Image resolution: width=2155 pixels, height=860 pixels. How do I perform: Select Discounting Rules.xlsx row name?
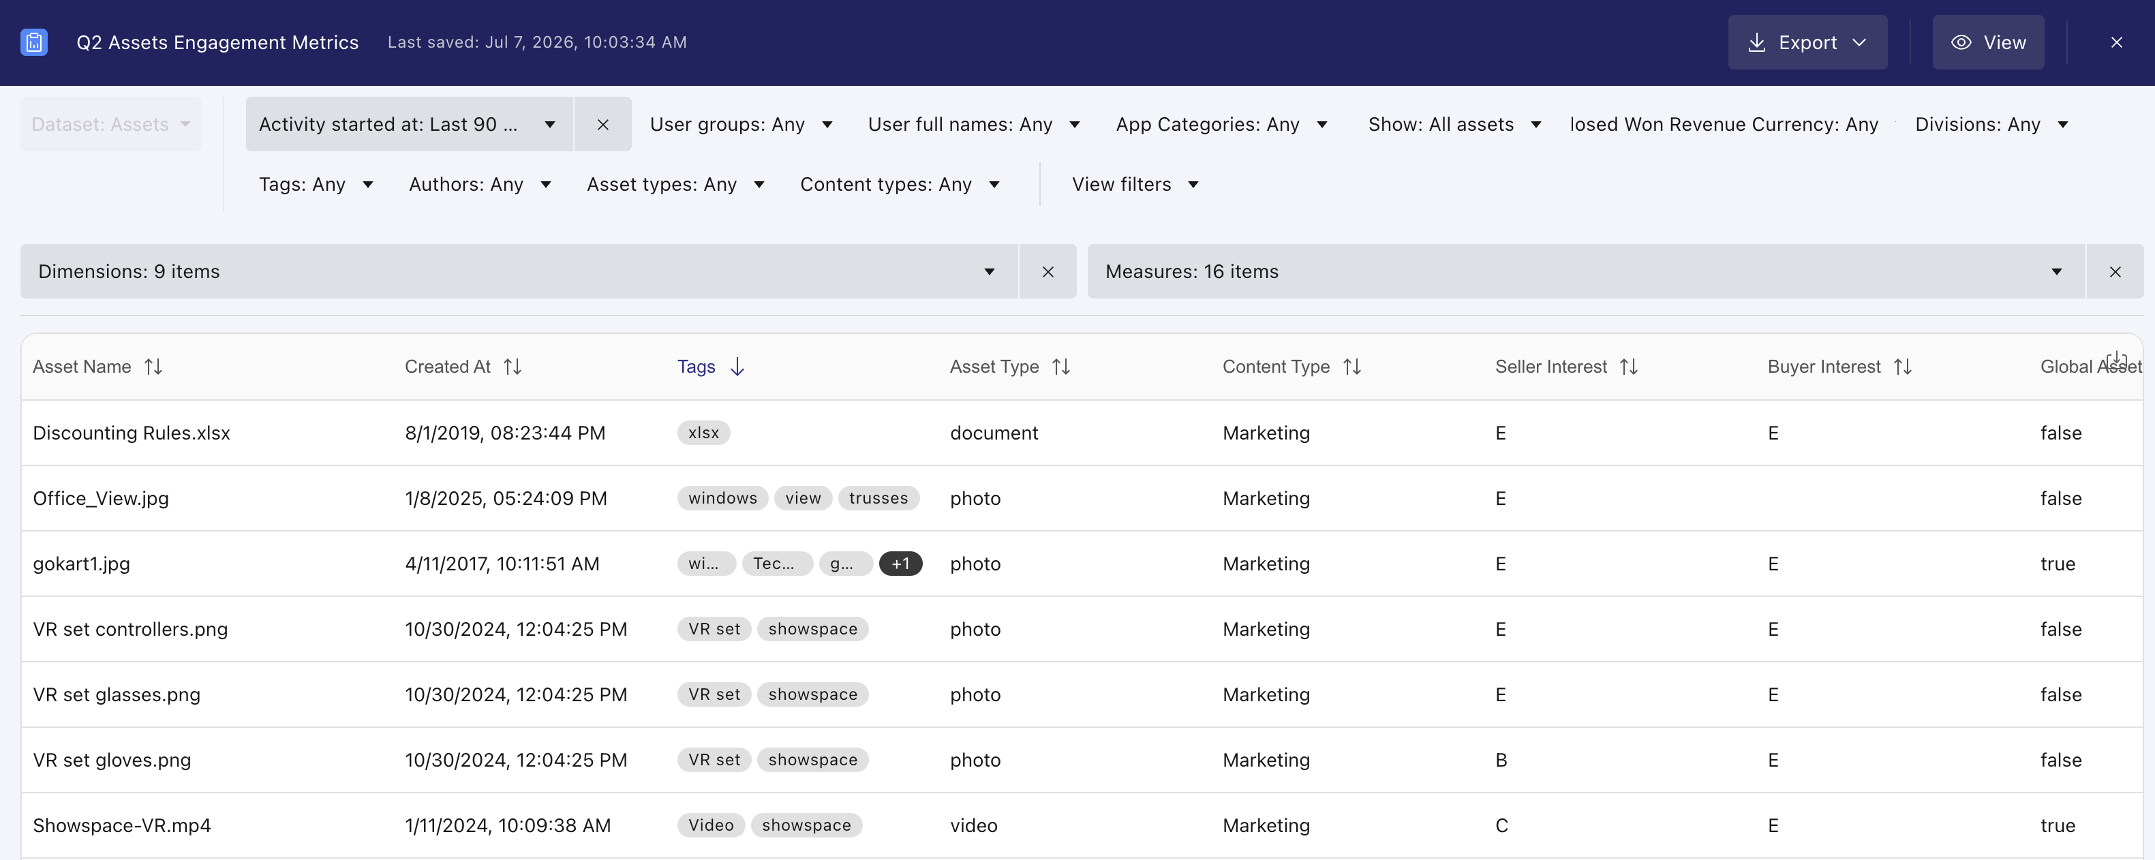pos(132,433)
